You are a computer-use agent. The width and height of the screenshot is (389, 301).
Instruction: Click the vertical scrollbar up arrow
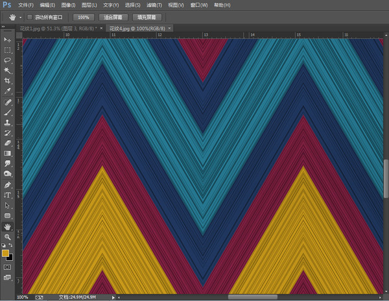pyautogui.click(x=386, y=35)
